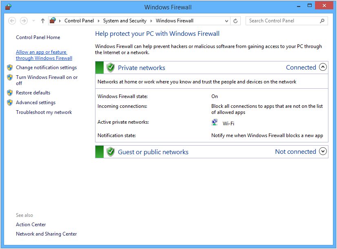Refresh the Windows Firewall page
The image size is (337, 249).
click(x=235, y=21)
